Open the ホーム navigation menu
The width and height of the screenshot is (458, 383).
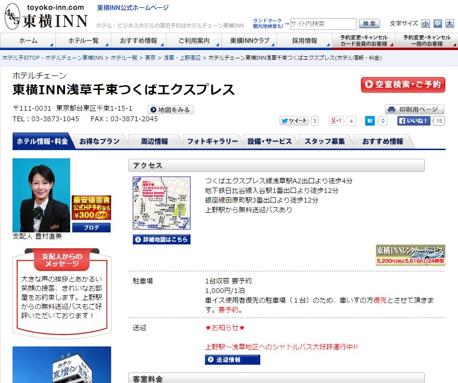click(28, 40)
